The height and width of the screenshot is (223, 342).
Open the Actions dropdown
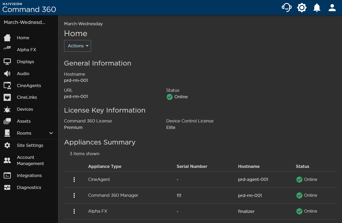coord(78,46)
